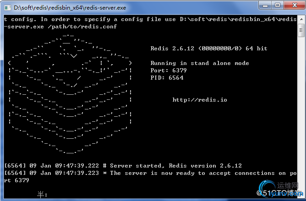Image resolution: width=306 pixels, height=201 pixels.
Task: Maximize the redis-server.exe console window
Action: pos(278,5)
